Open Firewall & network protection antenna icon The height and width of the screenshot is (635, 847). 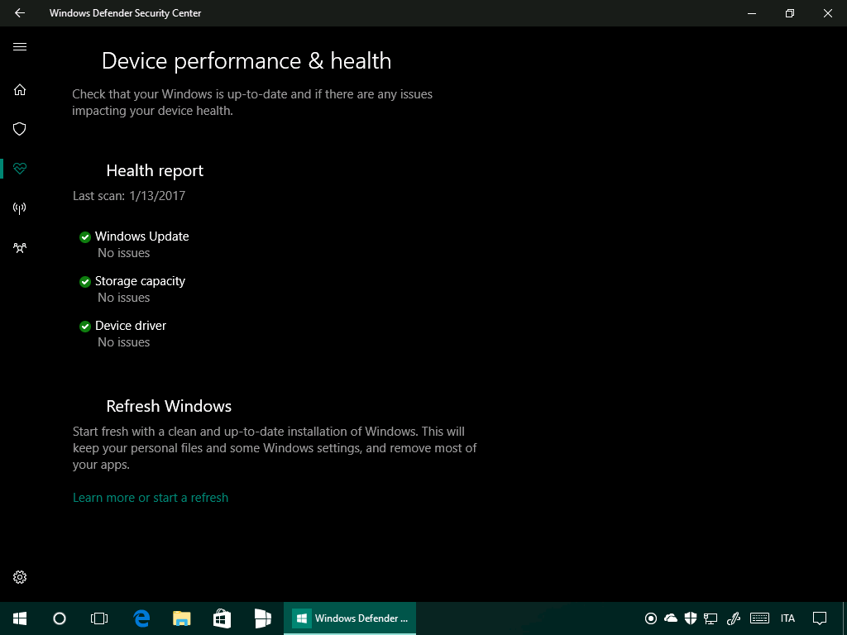pyautogui.click(x=20, y=208)
